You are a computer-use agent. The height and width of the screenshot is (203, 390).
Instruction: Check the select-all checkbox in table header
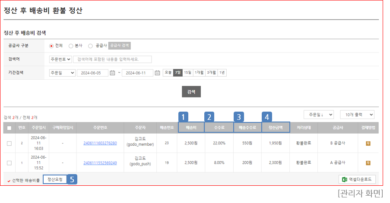9,128
